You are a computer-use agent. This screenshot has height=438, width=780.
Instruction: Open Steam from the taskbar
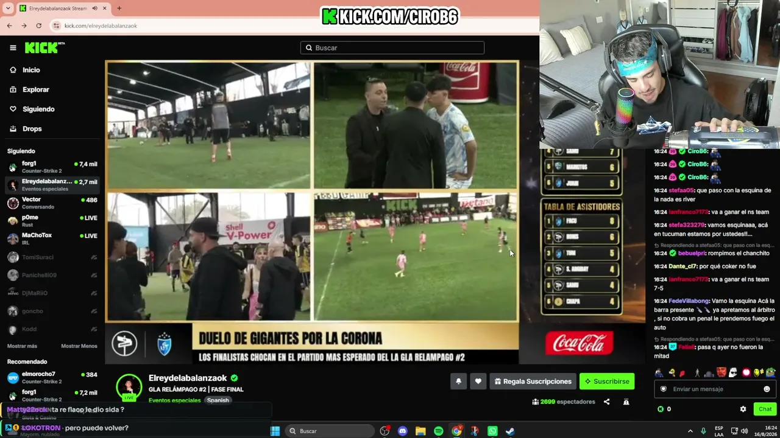(x=510, y=431)
